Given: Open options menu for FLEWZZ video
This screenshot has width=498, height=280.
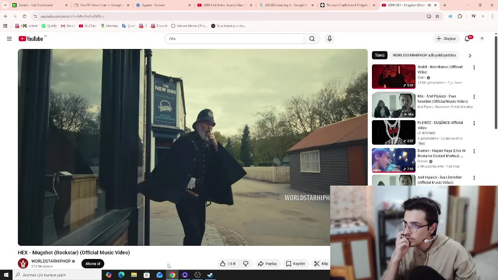Looking at the screenshot, I should pos(474,123).
